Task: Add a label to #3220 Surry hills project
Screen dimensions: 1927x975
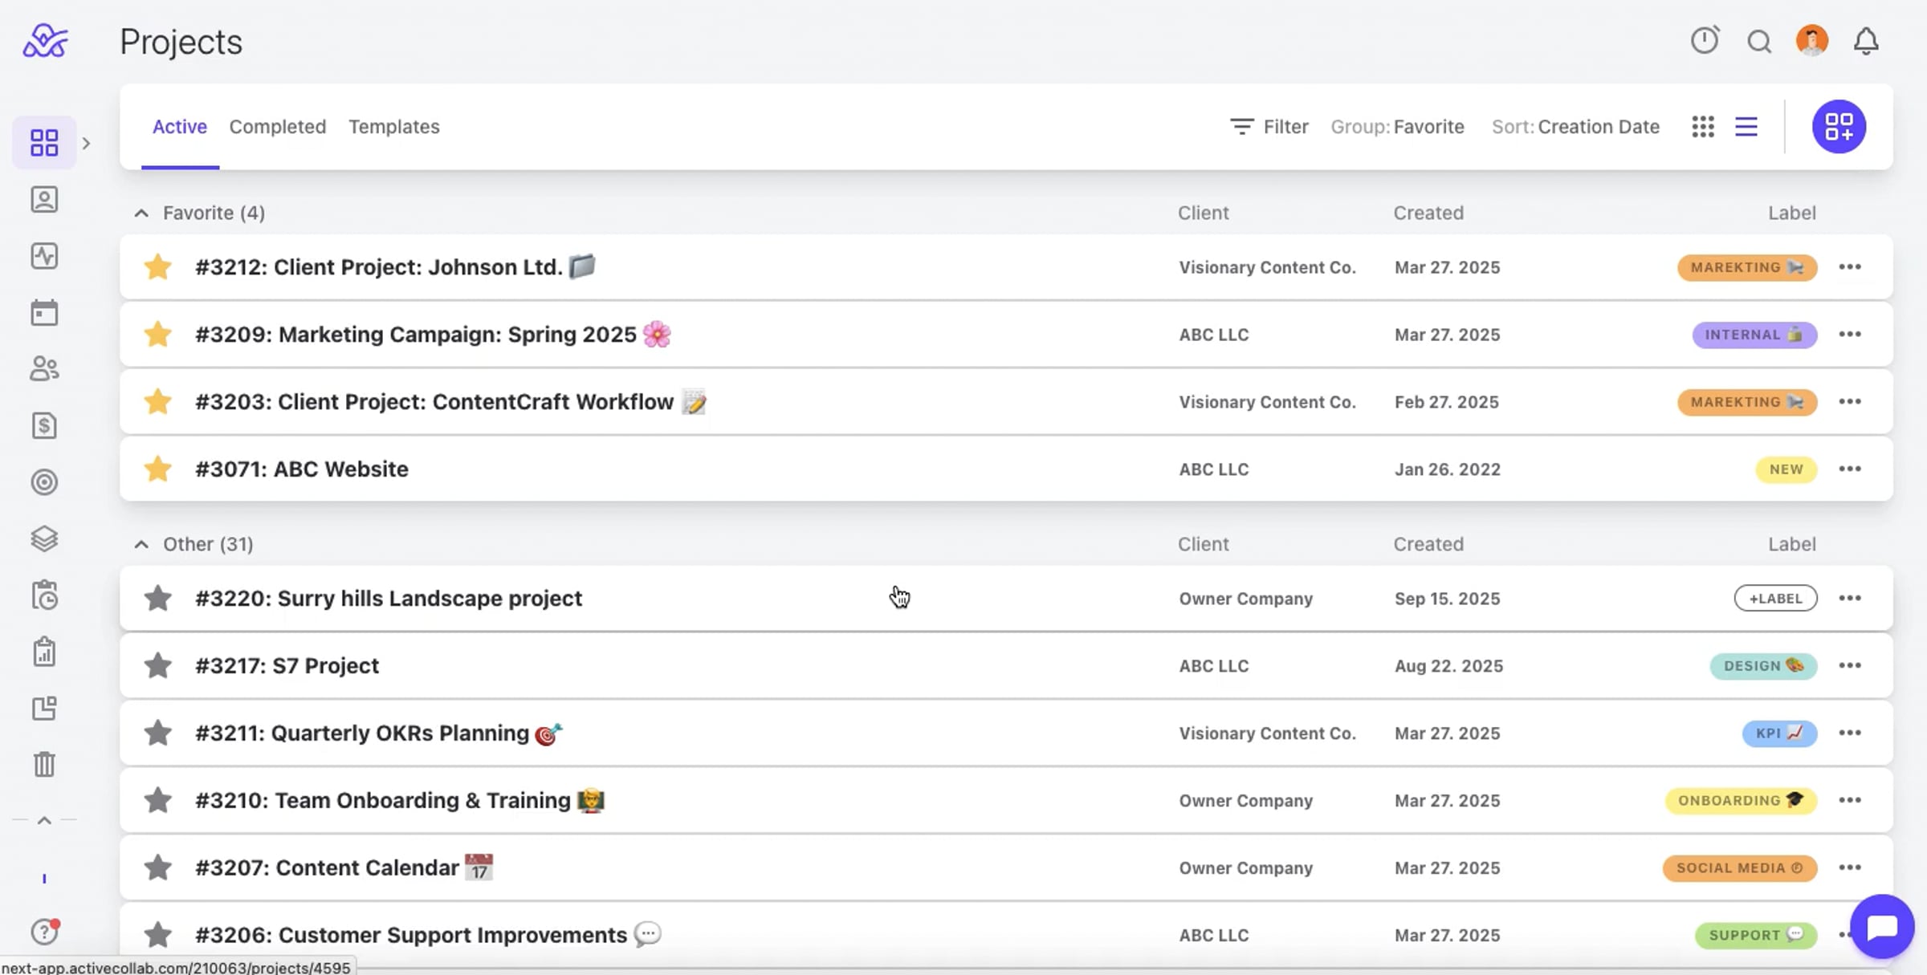Action: [1775, 599]
